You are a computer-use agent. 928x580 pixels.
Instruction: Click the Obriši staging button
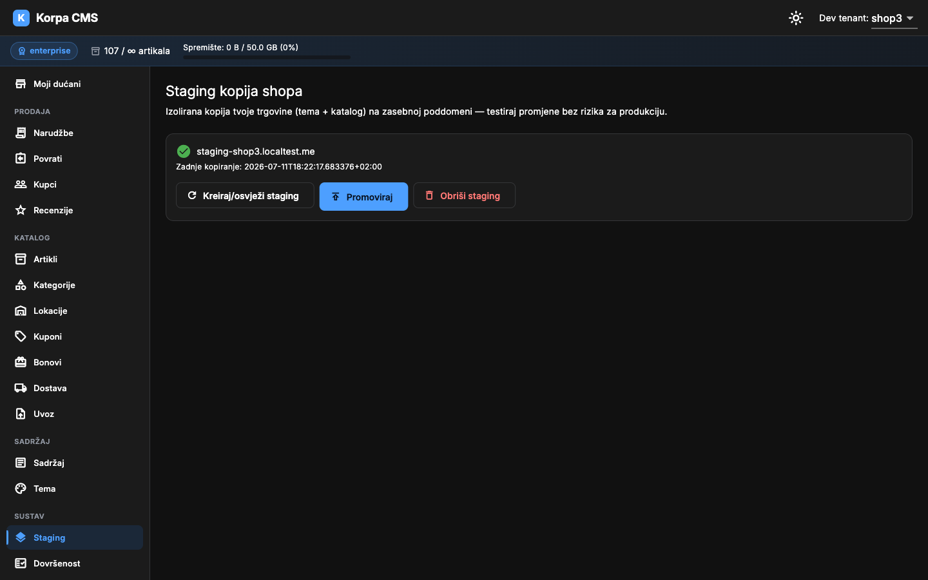pyautogui.click(x=464, y=195)
